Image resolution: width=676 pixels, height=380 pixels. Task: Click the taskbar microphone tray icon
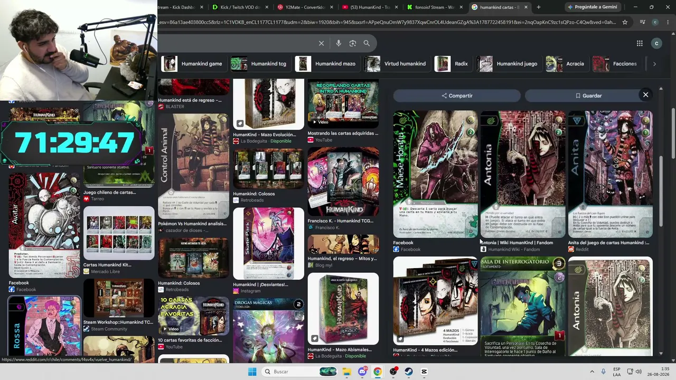coord(603,372)
